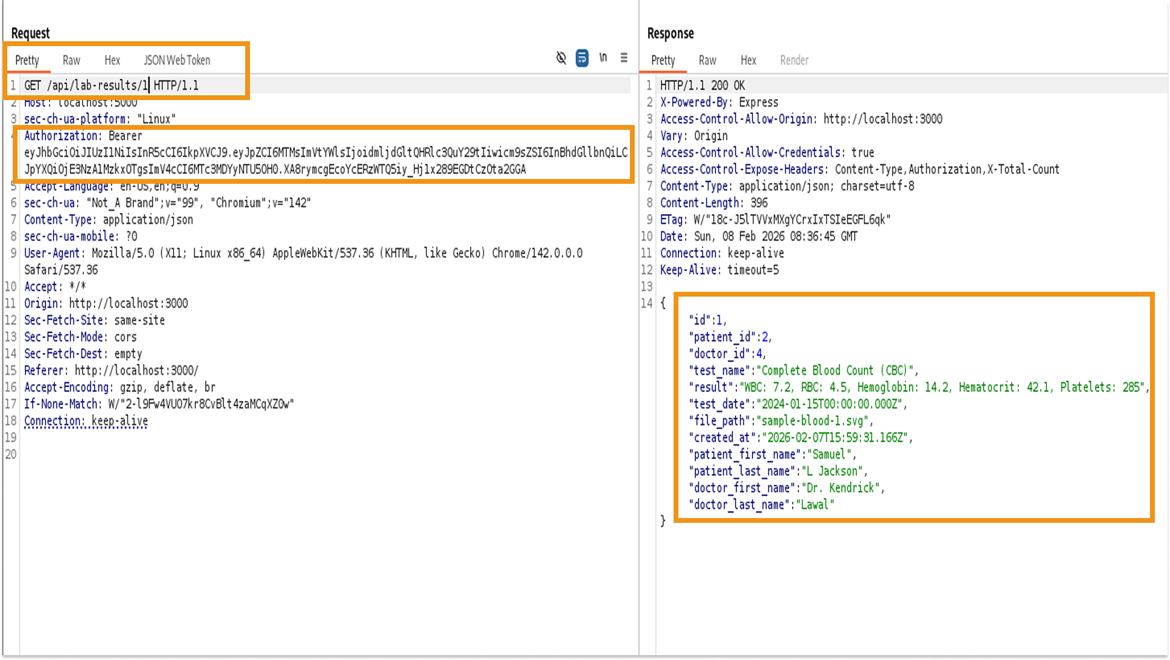Switch Response view to Hex tab
1170x660 pixels.
(748, 60)
